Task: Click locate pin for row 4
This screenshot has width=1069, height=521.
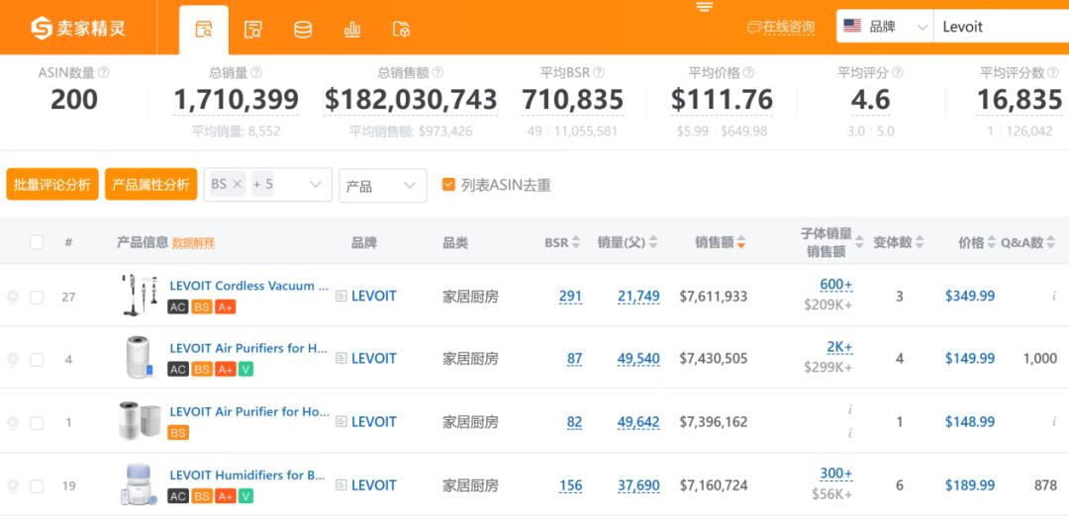Action: click(x=12, y=360)
